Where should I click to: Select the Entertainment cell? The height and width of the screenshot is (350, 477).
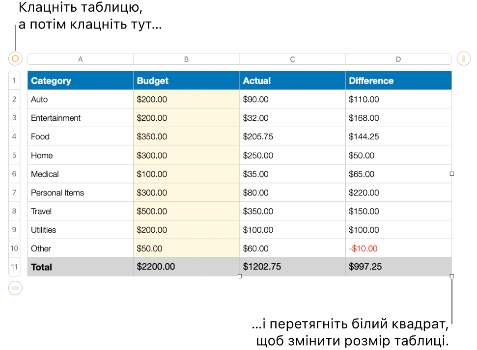point(80,118)
